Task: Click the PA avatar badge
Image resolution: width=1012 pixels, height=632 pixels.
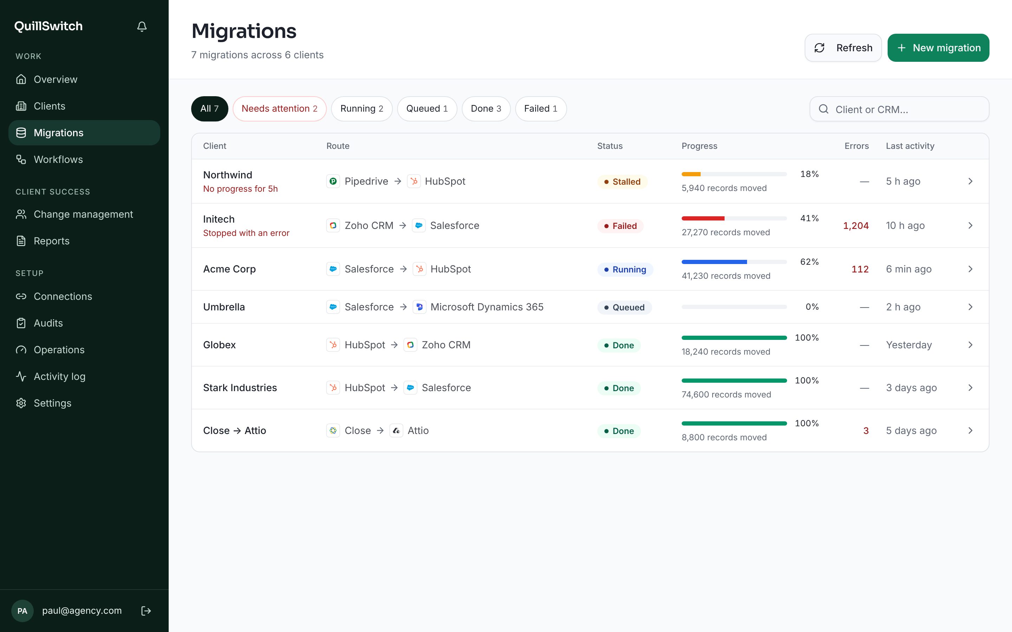Action: click(22, 611)
